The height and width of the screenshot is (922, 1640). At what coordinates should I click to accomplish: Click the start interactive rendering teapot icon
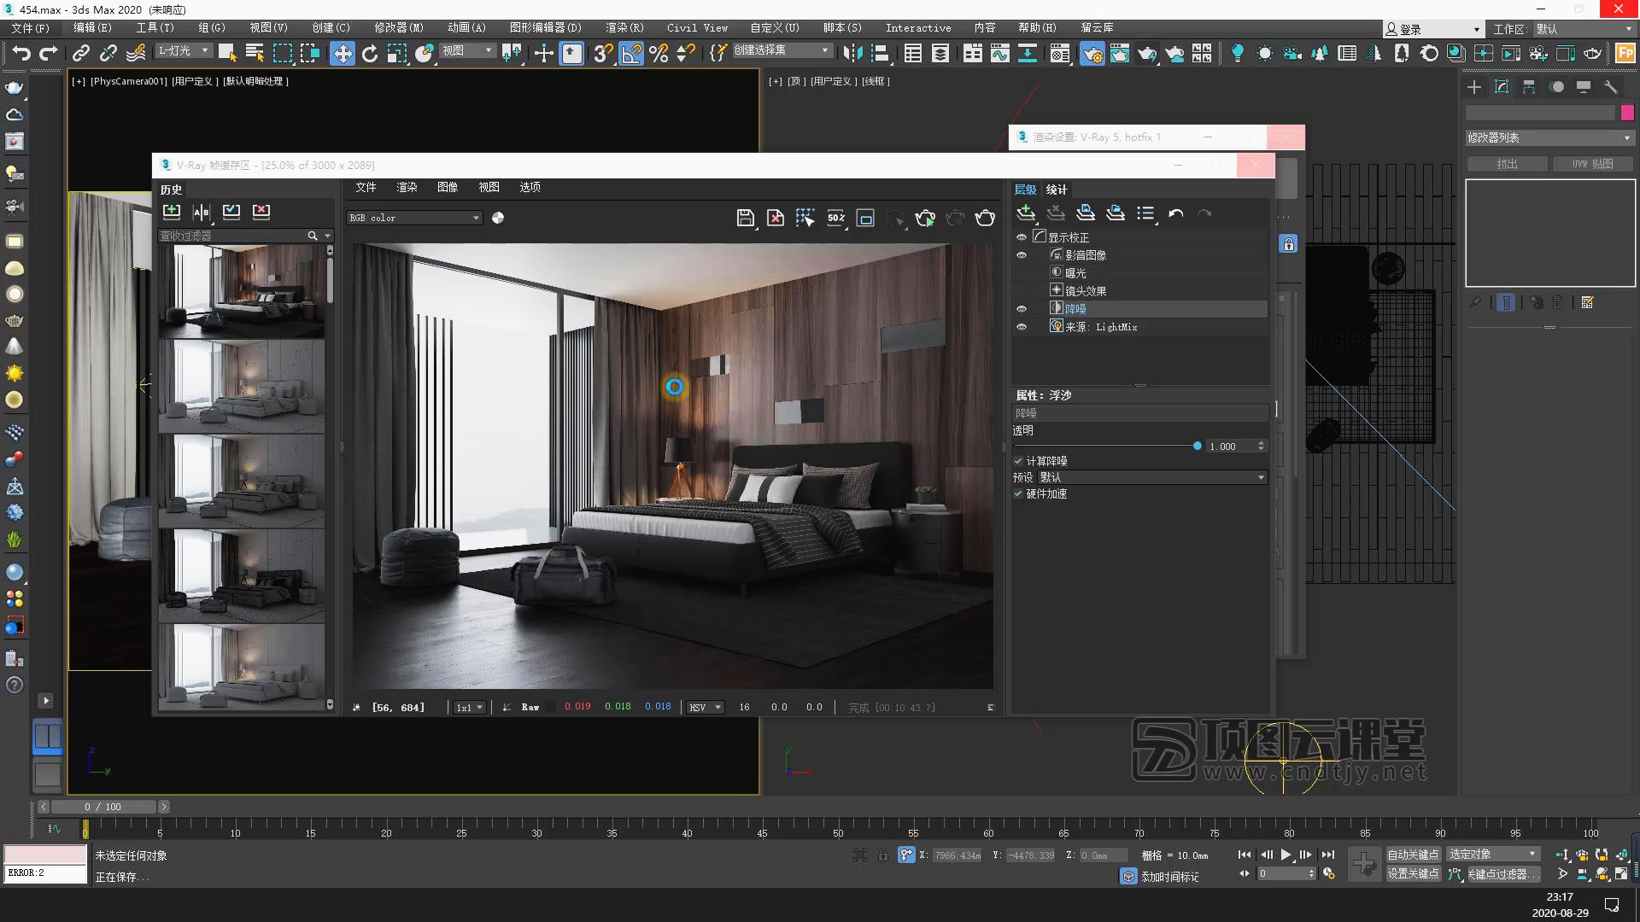coord(925,219)
